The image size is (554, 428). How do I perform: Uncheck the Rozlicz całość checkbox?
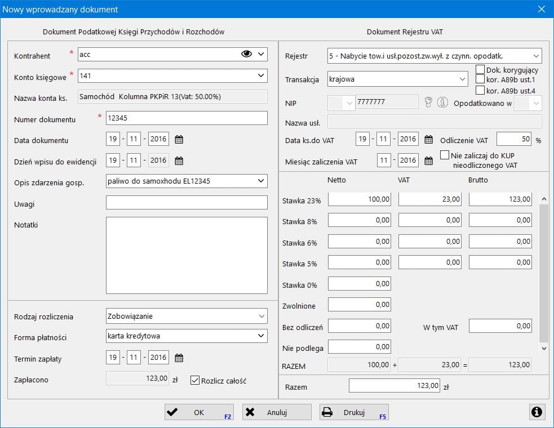pyautogui.click(x=196, y=381)
